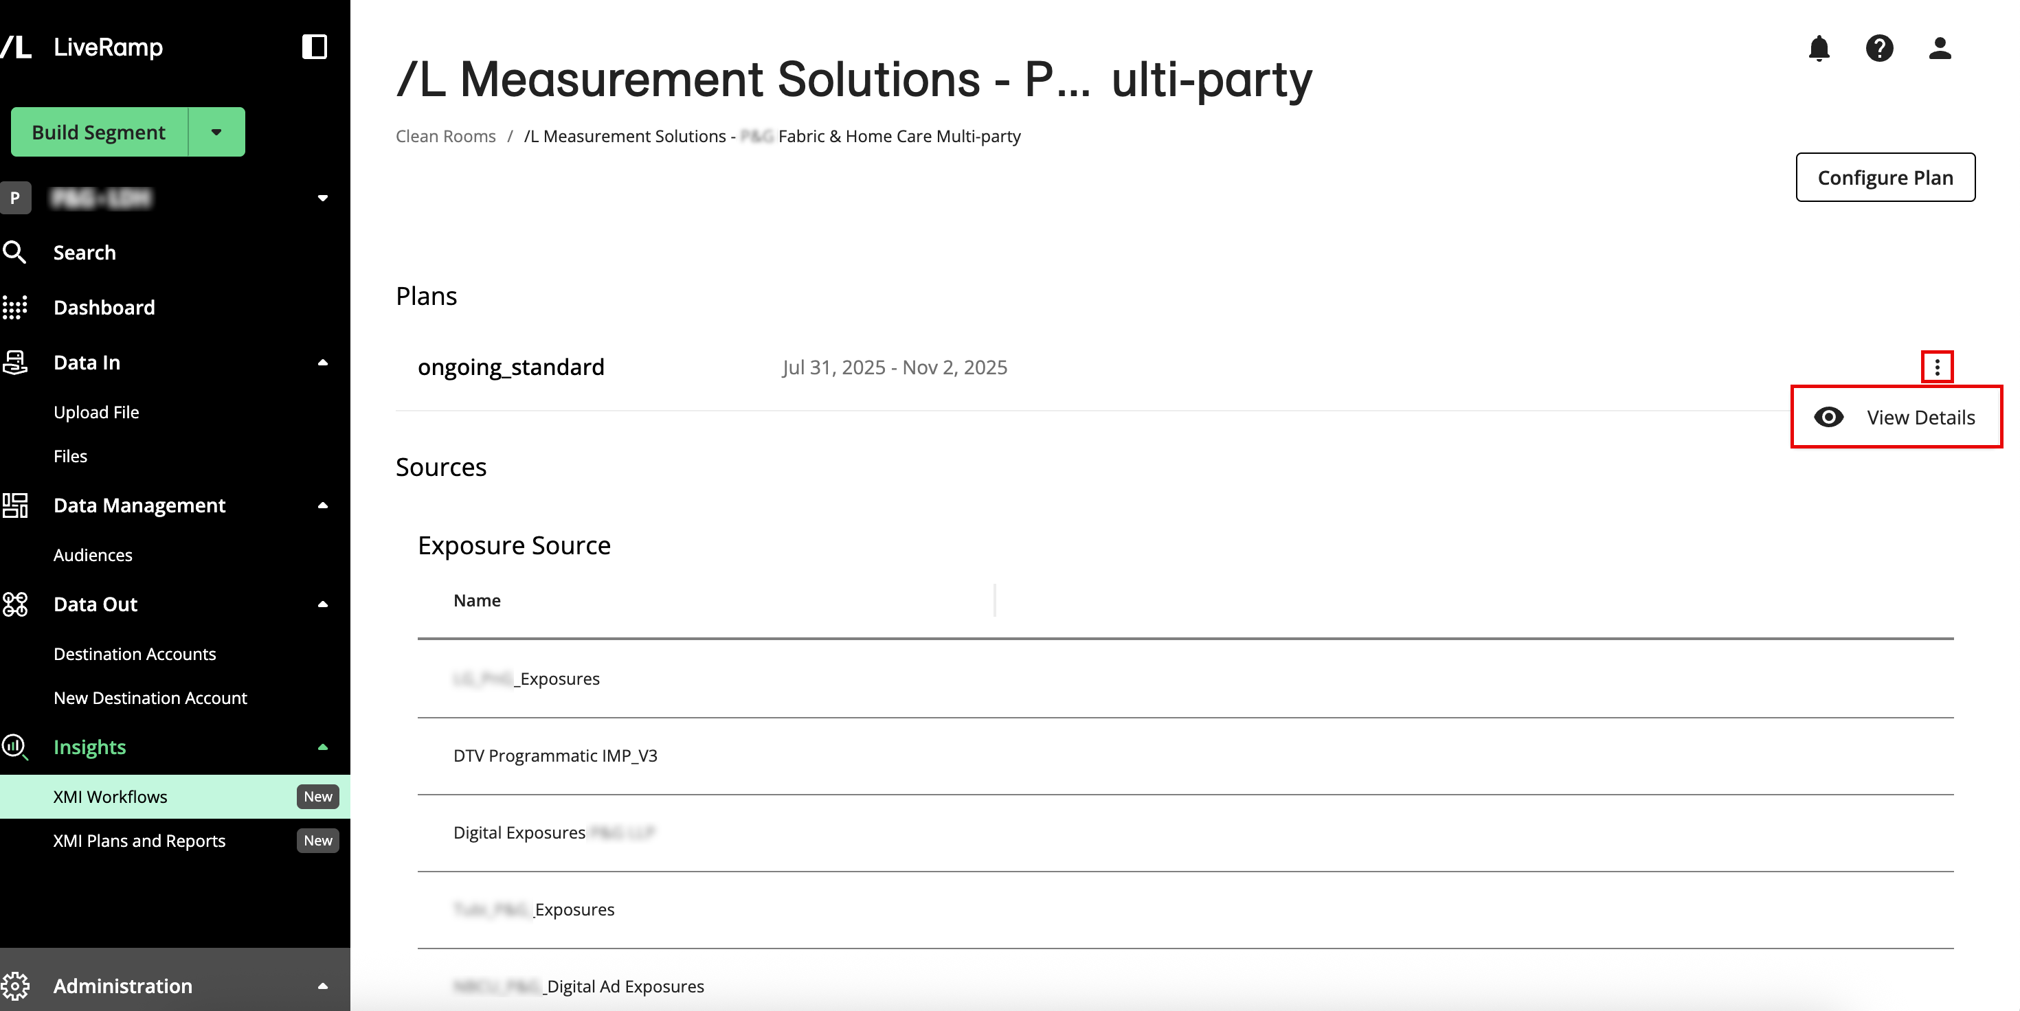Open the Build Segment dropdown arrow
The image size is (2020, 1011).
coord(216,133)
